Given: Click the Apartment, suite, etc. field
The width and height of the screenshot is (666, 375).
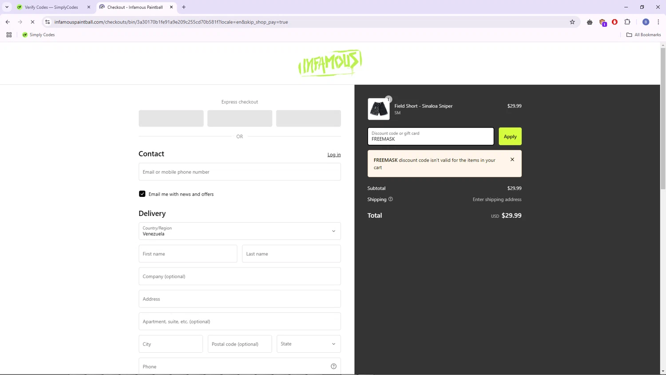Looking at the screenshot, I should 240,321.
